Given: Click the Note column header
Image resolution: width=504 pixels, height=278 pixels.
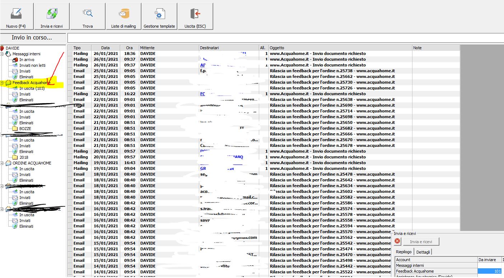Looking at the screenshot, I should (x=436, y=48).
